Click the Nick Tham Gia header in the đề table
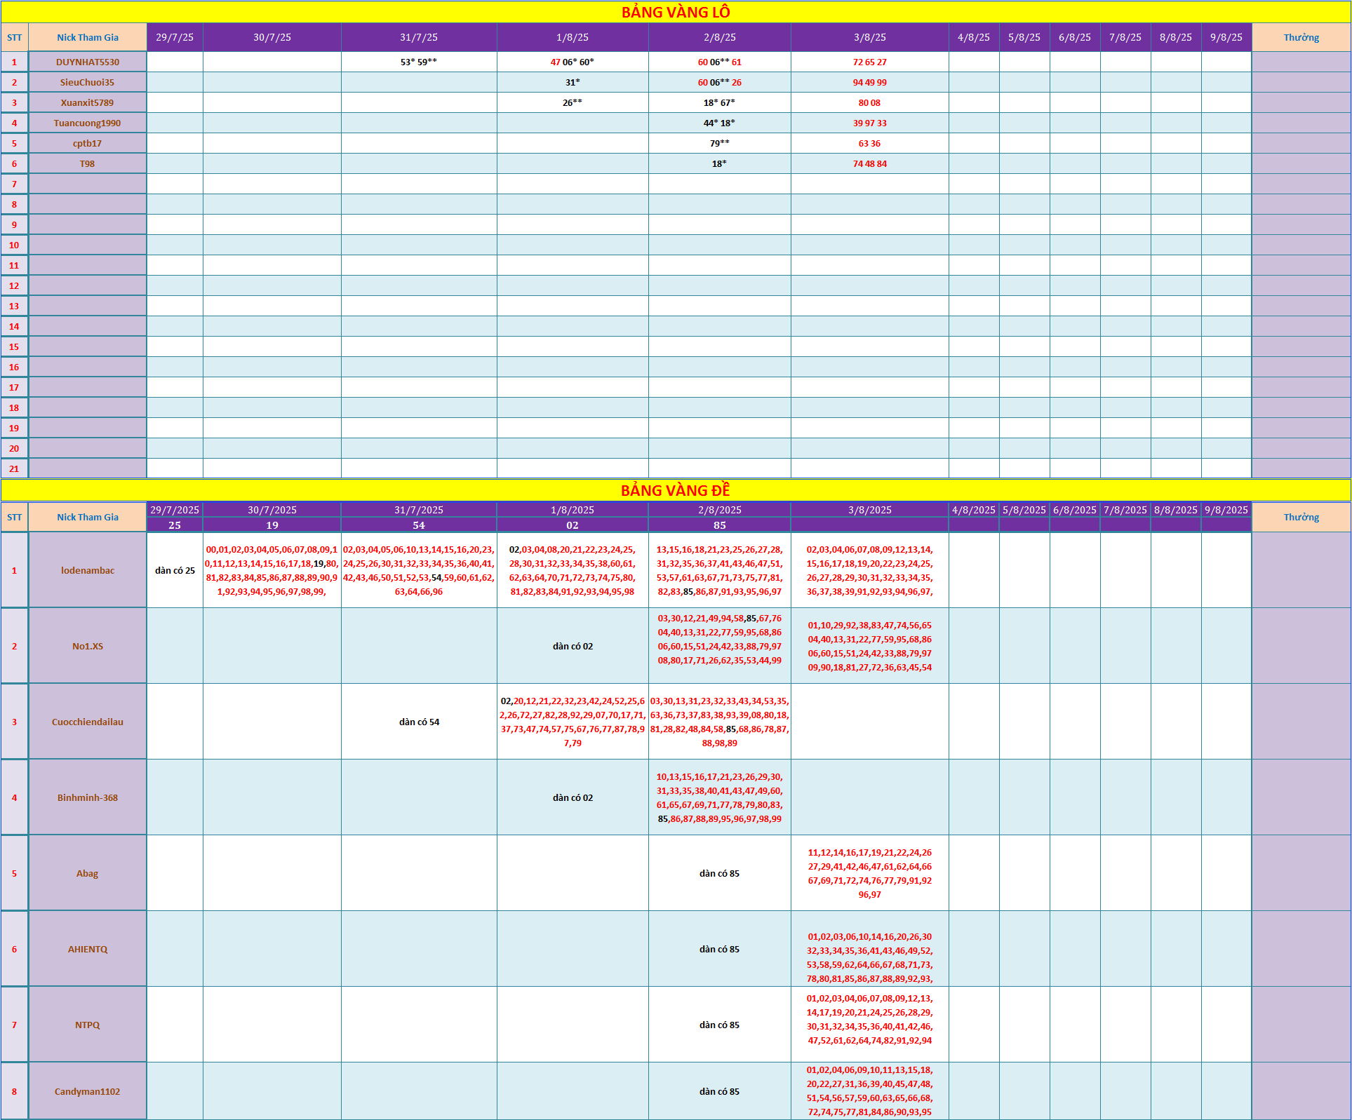 tap(87, 517)
